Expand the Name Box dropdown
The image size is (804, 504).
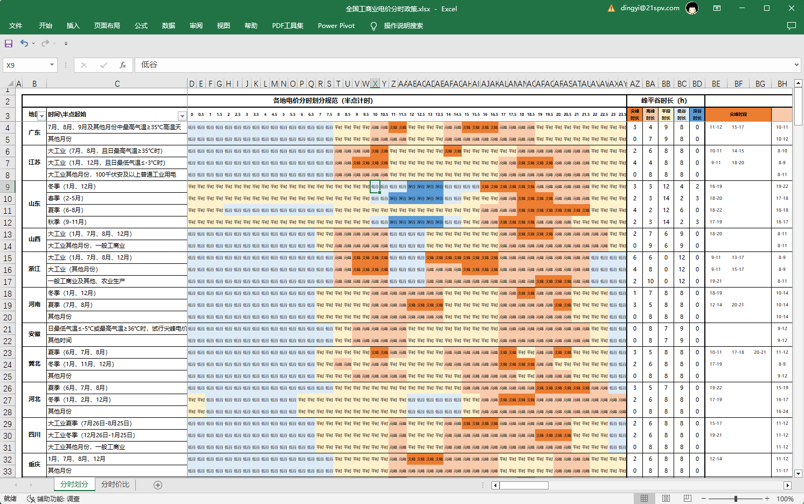(x=52, y=65)
